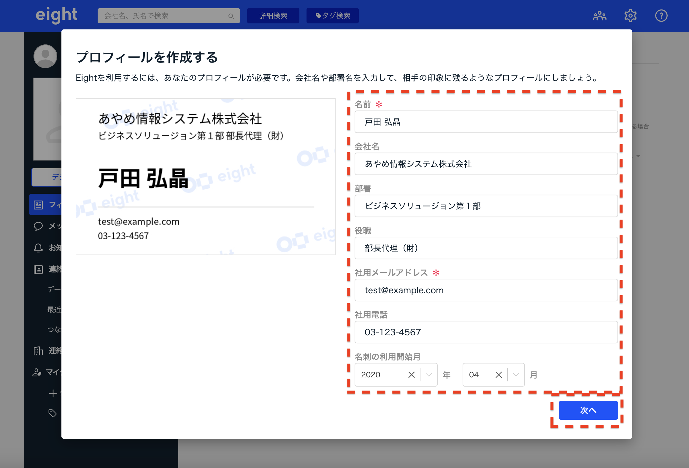Click the tag icon in sidebar
Screen dimensions: 689x468
tap(53, 413)
